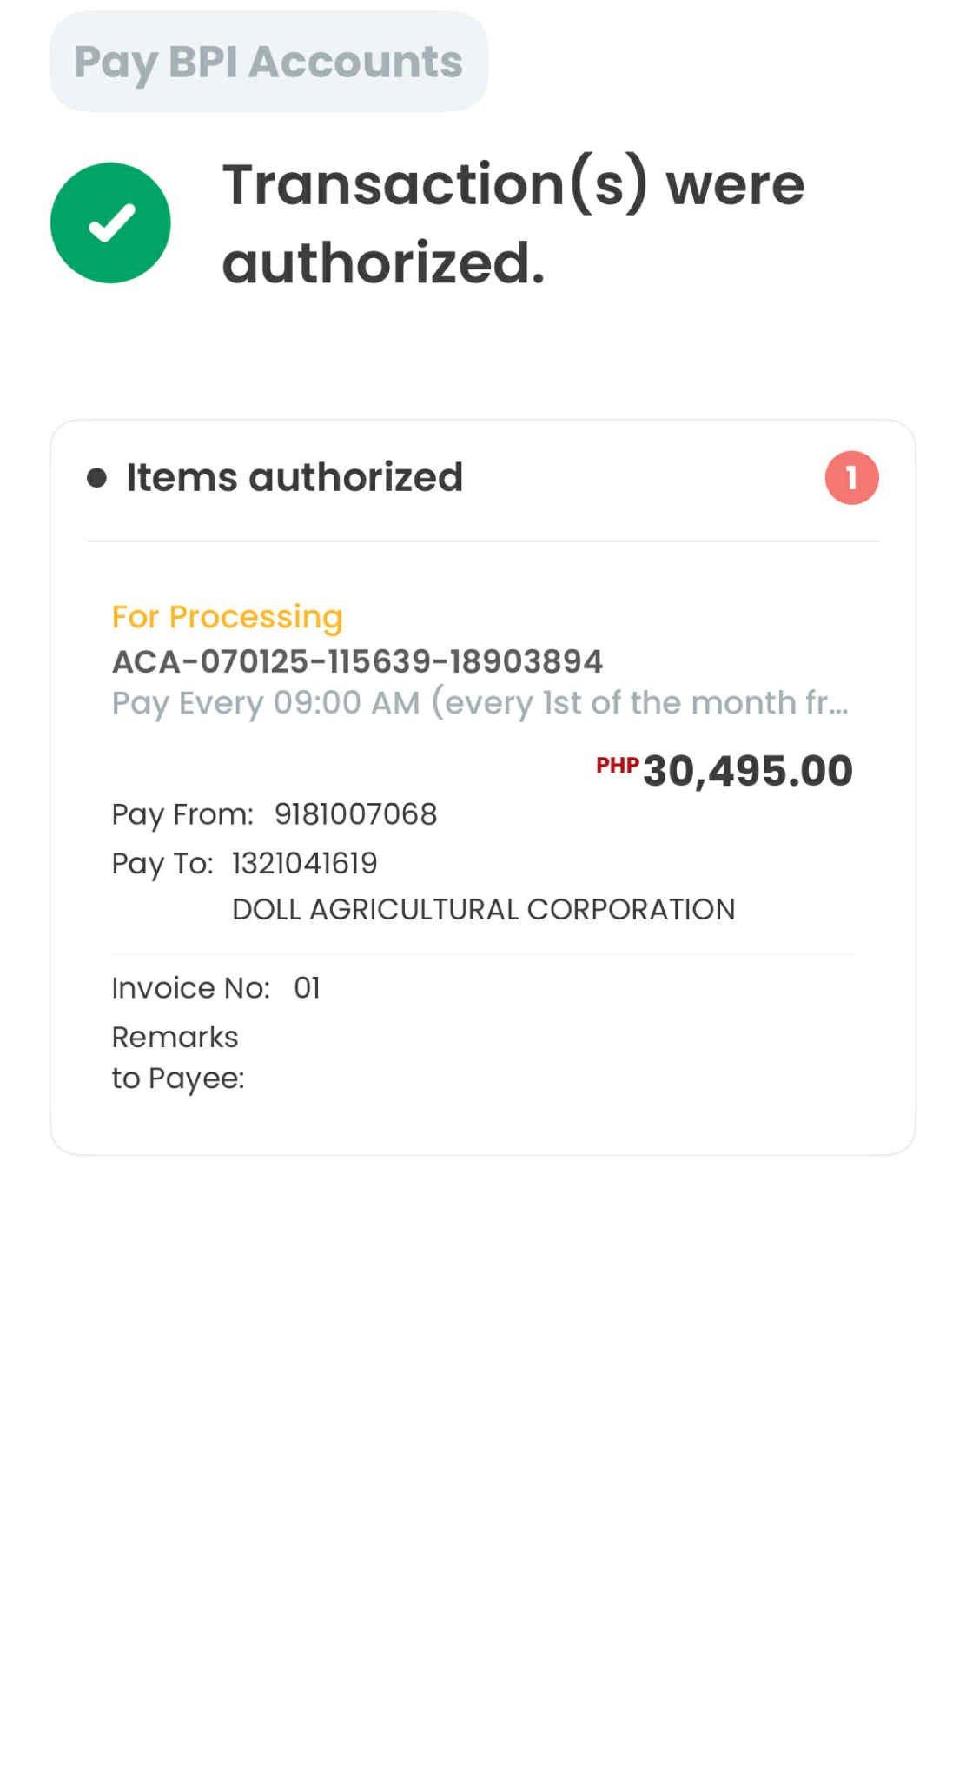Select source account number 9181007068
Viewport: 966px width, 1779px height.
355,814
